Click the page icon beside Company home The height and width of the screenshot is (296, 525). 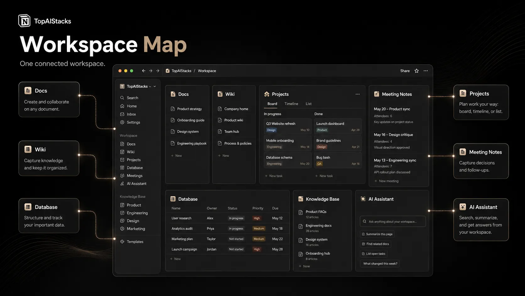220,109
